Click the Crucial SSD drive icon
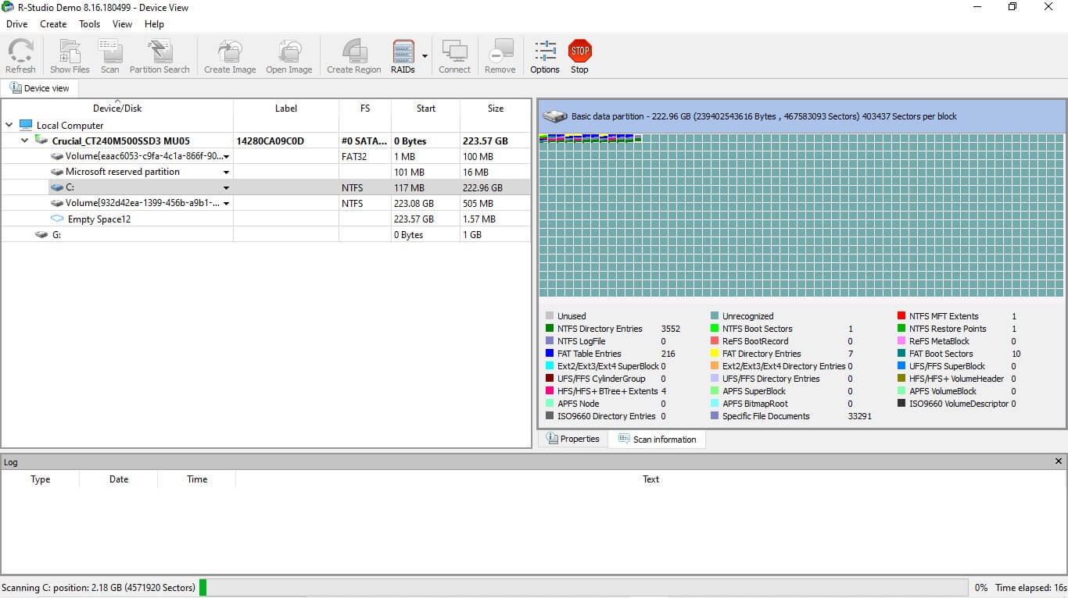1068x598 pixels. point(41,141)
